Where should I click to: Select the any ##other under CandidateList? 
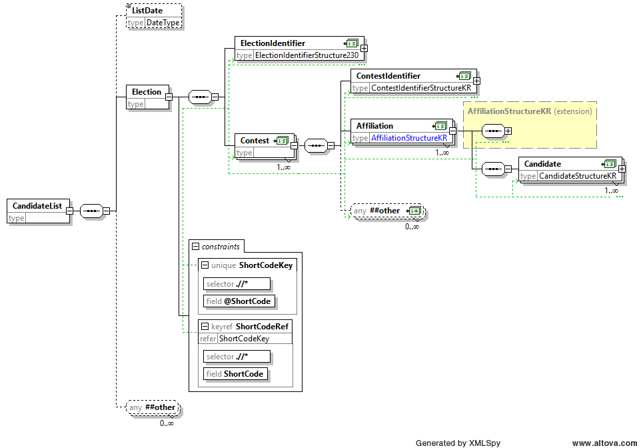tap(153, 407)
